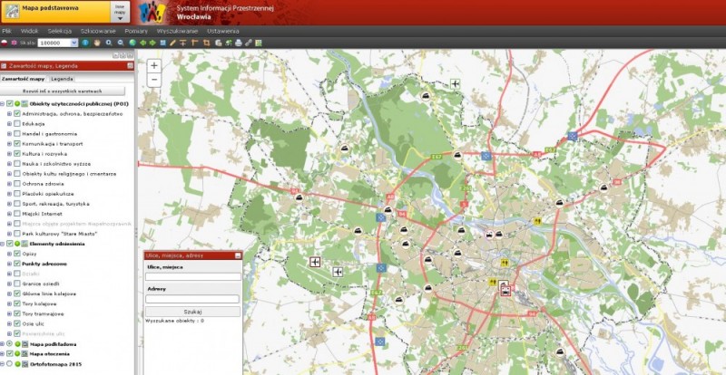
Task: Expand the Placówki opiekuńcze node
Action: pyautogui.click(x=9, y=194)
